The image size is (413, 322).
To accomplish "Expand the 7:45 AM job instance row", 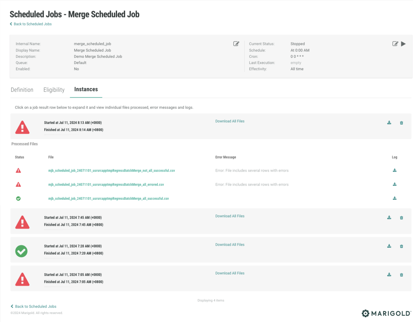I will 73,221.
